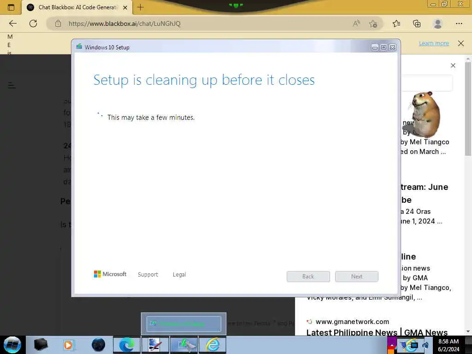
Task: Open Internet Explorer from taskbar
Action: (212, 345)
